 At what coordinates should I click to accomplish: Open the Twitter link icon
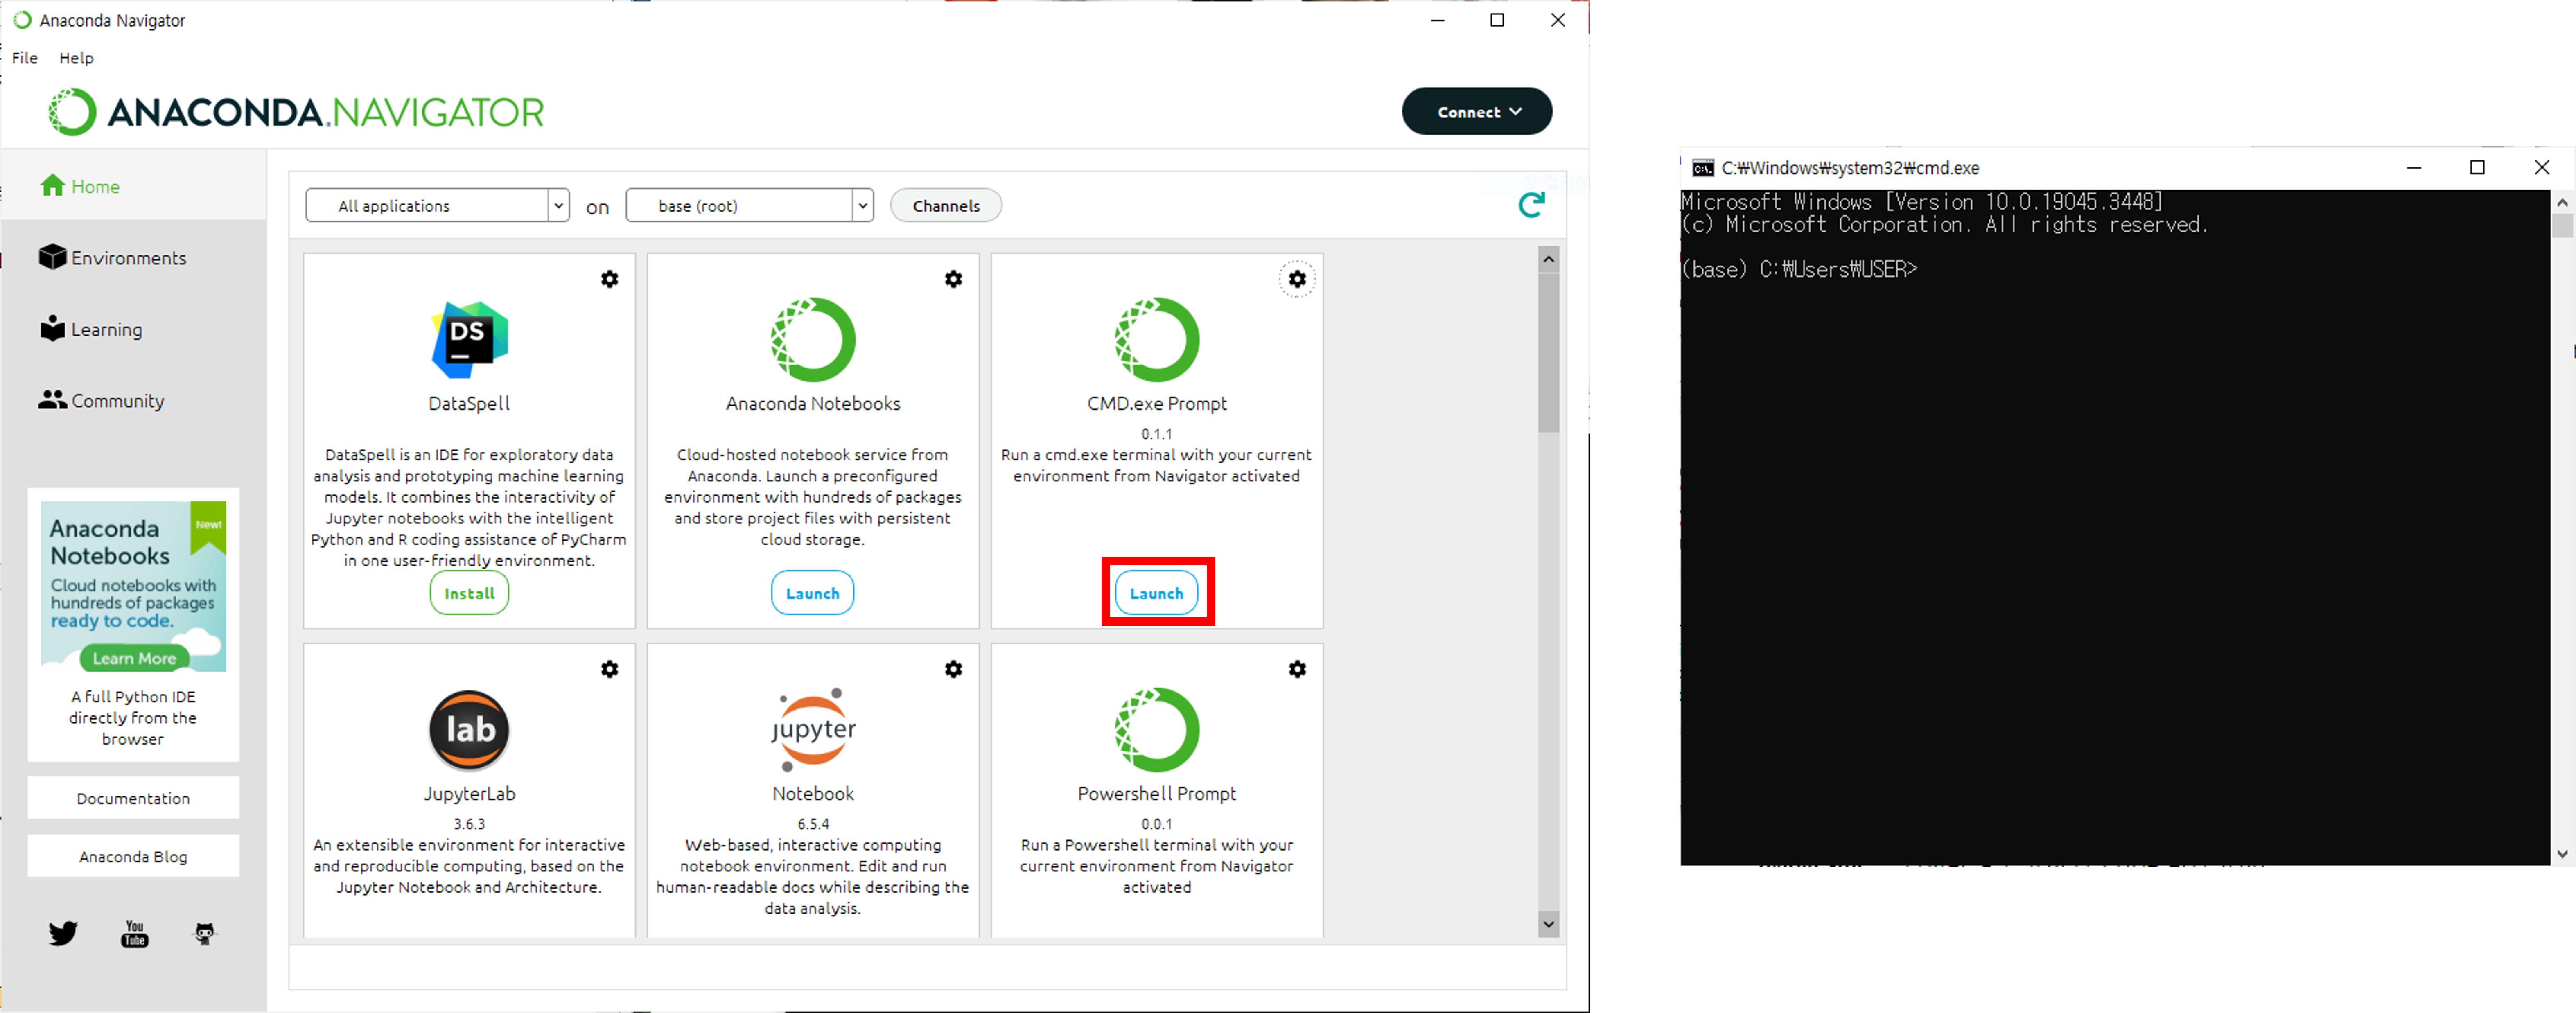tap(63, 933)
